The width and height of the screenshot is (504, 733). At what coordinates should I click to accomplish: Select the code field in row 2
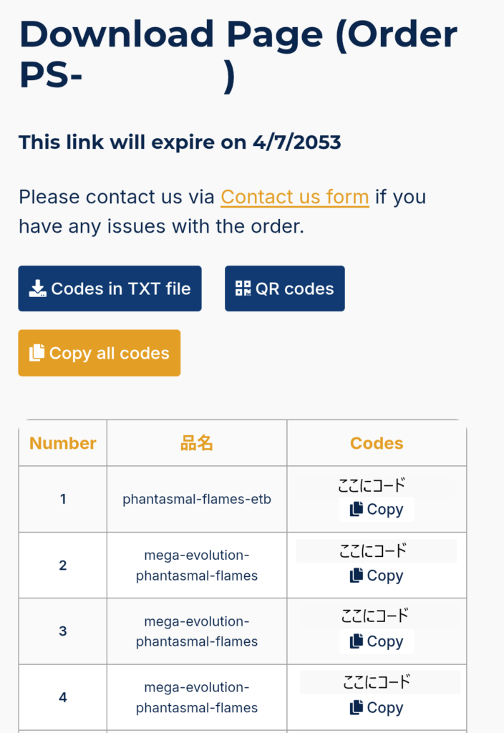tap(376, 551)
